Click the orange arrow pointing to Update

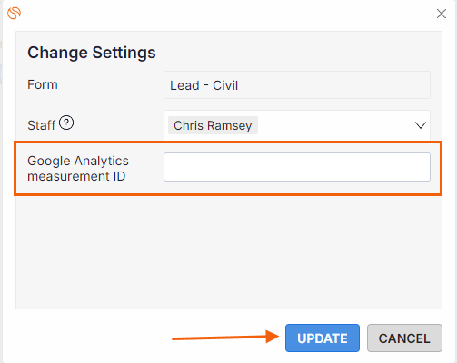(x=225, y=337)
